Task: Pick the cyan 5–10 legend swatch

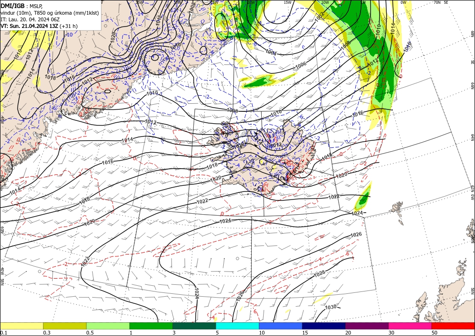Action: [237, 326]
